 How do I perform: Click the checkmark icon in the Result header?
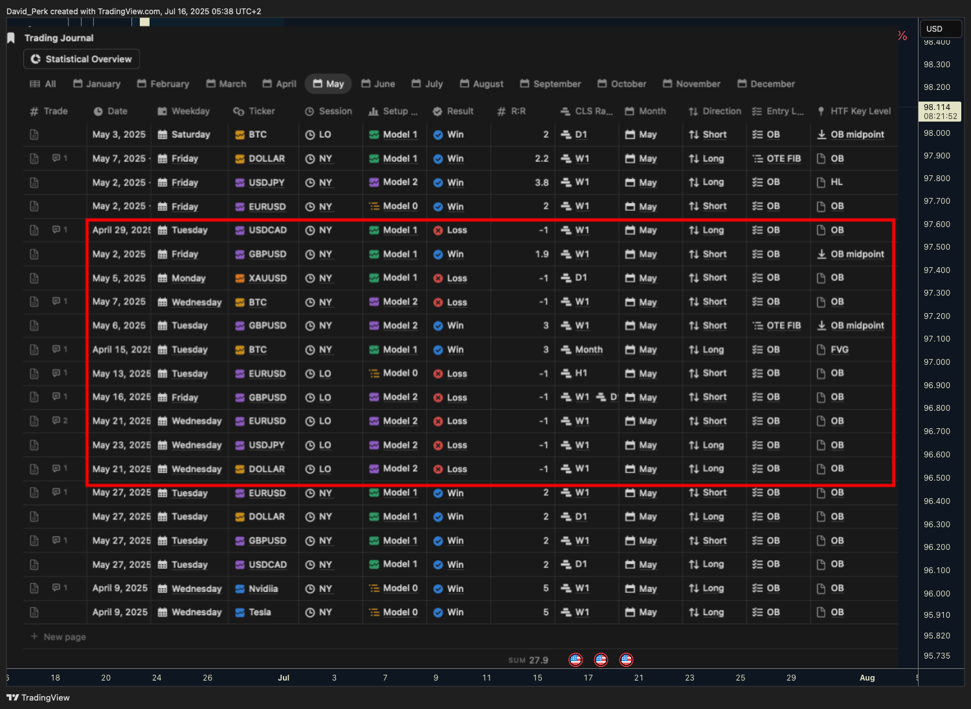click(x=438, y=111)
